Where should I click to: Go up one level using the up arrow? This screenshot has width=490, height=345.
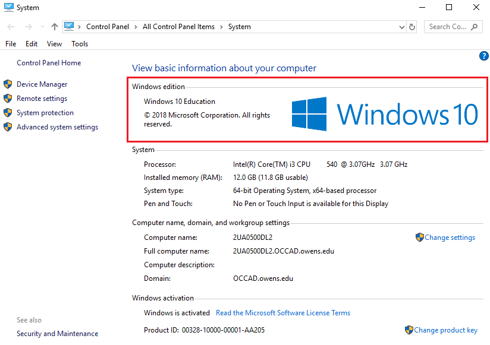pos(54,26)
